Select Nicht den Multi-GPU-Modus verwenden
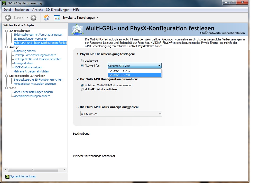The height and width of the screenshot is (183, 259). 82,85
